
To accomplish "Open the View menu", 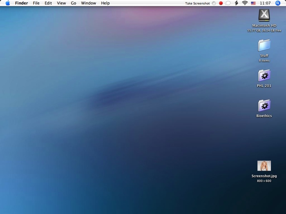I will click(61, 3).
